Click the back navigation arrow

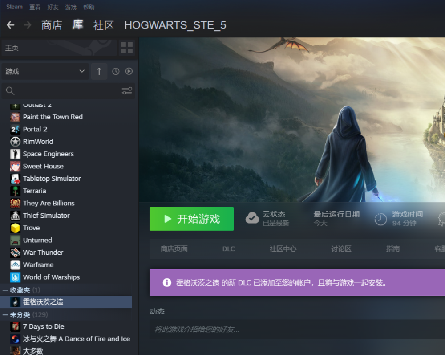click(x=11, y=25)
